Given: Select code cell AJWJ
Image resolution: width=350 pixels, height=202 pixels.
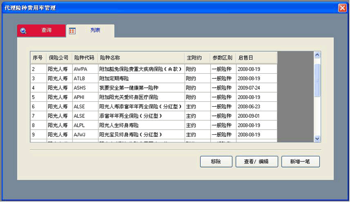Looking at the screenshot, I should coord(85,135).
